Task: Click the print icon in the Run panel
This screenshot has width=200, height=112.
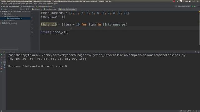Action: (4, 65)
